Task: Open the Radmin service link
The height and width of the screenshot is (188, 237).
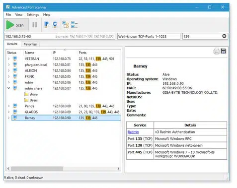Action: tap(133, 132)
